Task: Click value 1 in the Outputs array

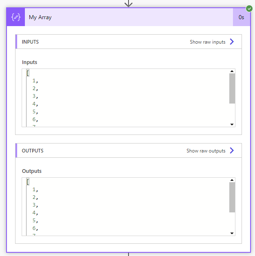Action: [x=34, y=190]
